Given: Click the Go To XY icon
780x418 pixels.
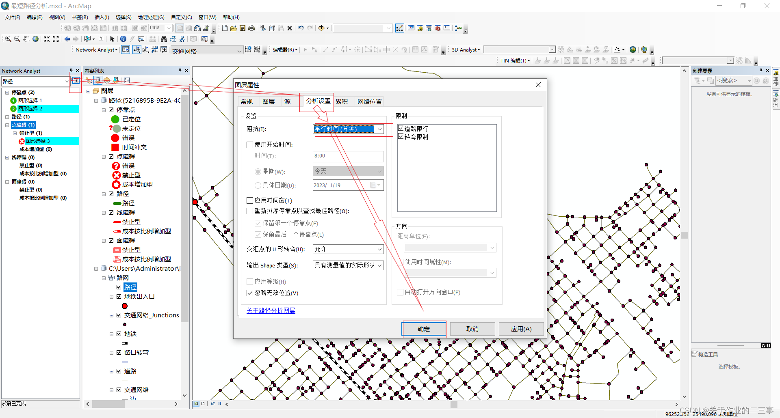Looking at the screenshot, I should [182, 39].
